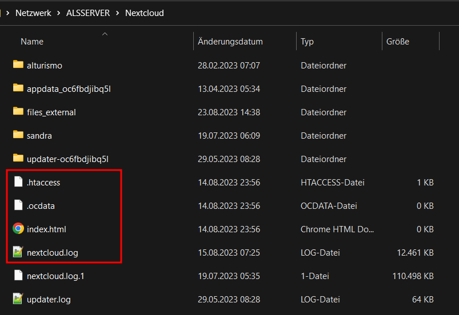The image size is (459, 315).
Task: Select the alturismo folder name
Action: [x=45, y=66]
